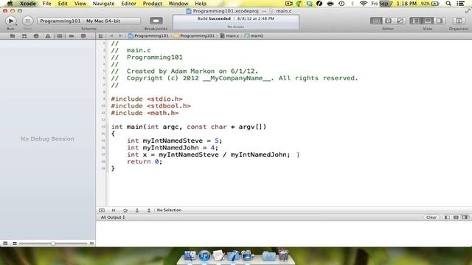Open the File menu
Screen dimensions: 472x265
[46, 4]
